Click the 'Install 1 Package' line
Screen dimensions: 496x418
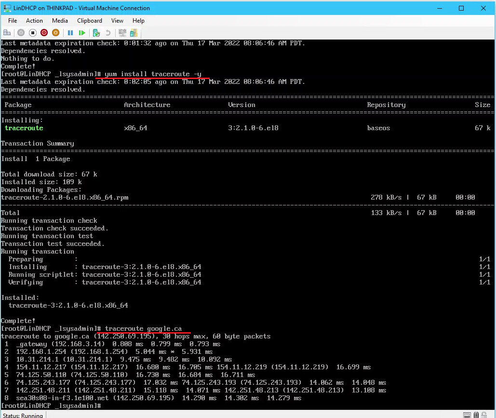pyautogui.click(x=36, y=159)
